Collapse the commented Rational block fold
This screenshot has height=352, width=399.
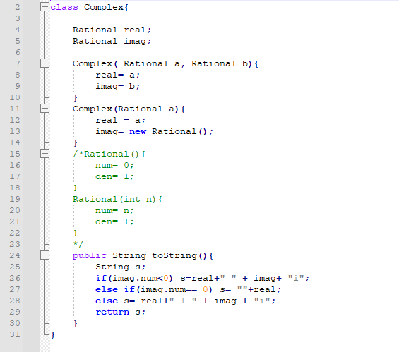tap(44, 154)
